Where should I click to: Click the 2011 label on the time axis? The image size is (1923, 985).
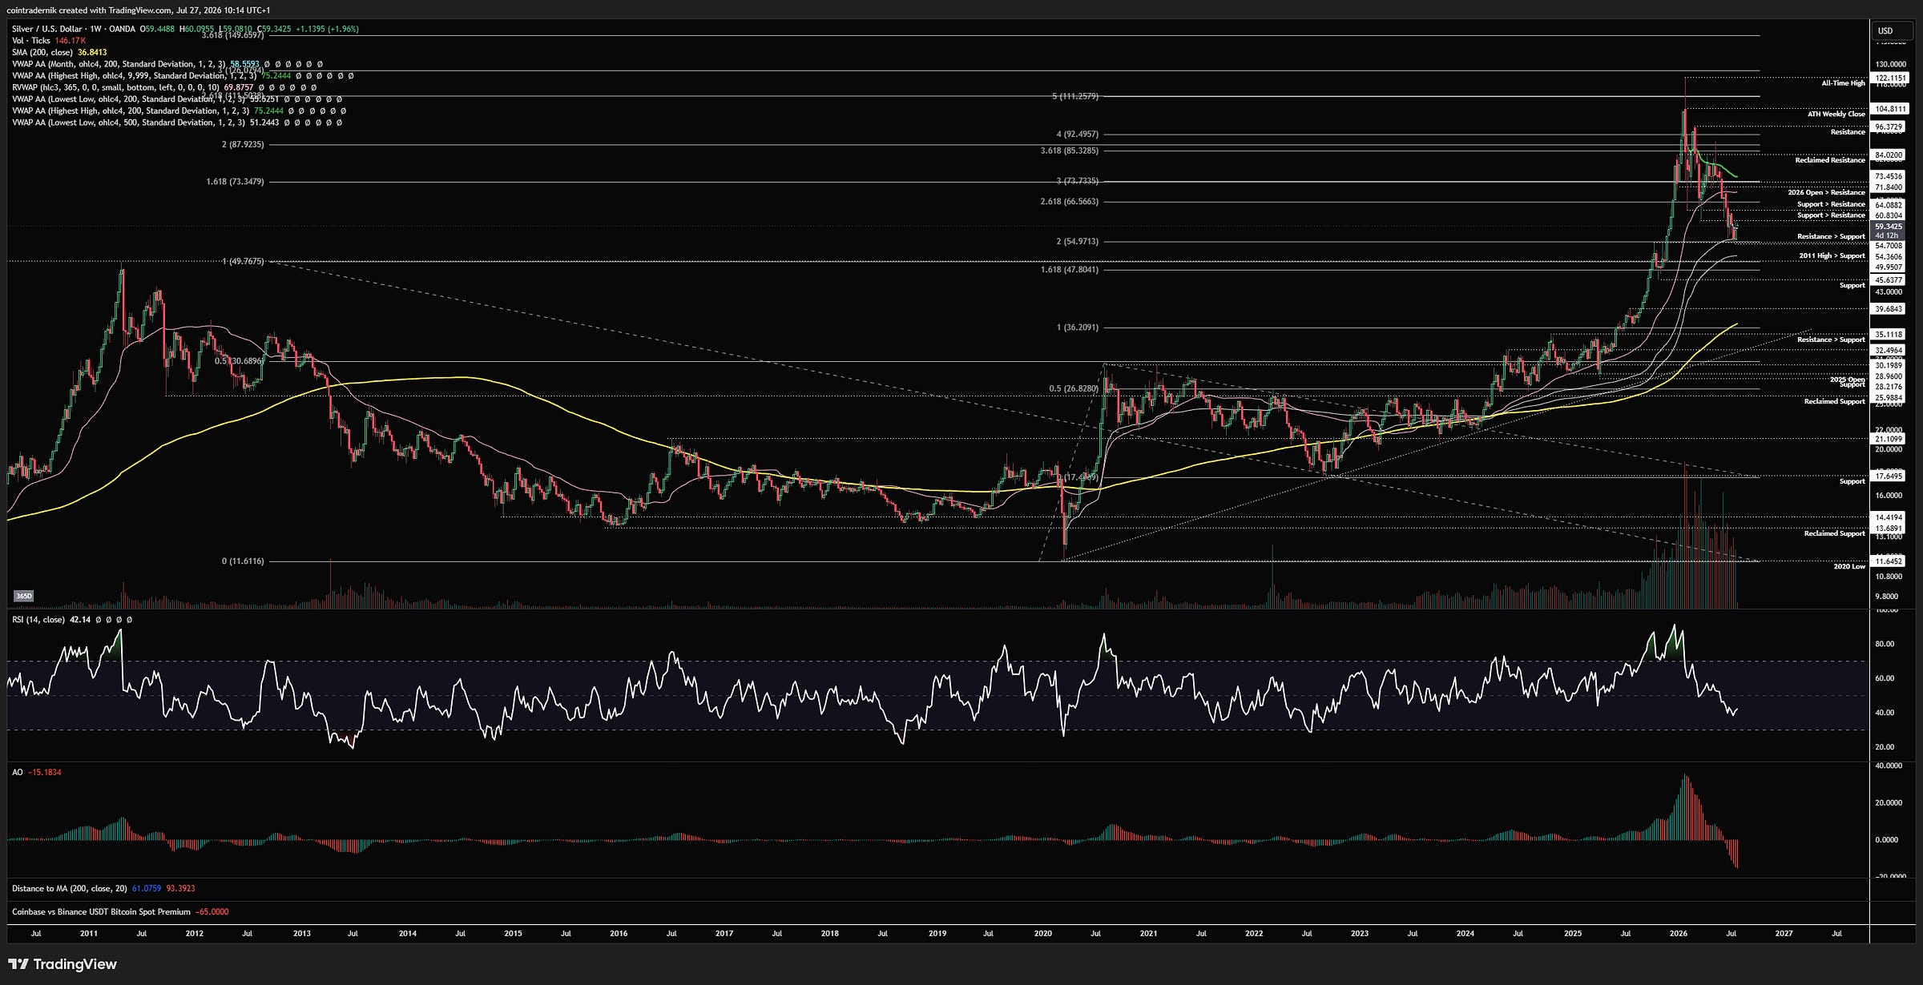89,934
